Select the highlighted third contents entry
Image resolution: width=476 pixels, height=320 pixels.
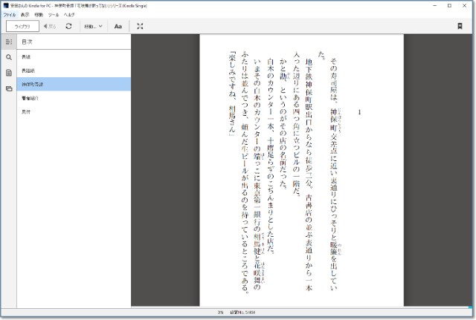33,84
